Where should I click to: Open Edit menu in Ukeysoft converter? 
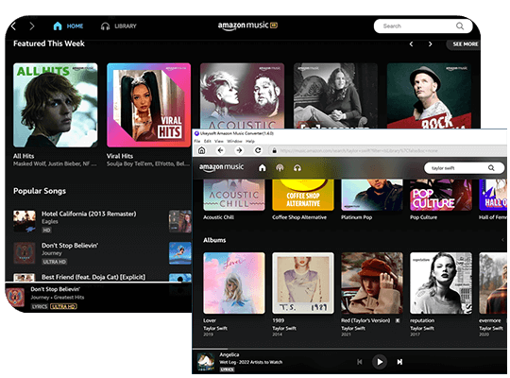(208, 141)
